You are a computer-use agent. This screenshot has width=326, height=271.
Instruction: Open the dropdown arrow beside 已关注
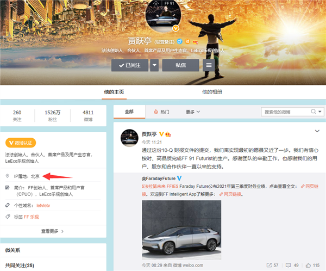tap(154, 65)
